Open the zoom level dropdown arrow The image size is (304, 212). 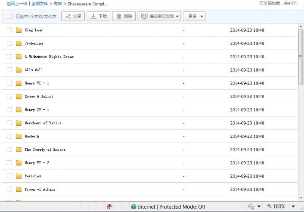[293, 207]
